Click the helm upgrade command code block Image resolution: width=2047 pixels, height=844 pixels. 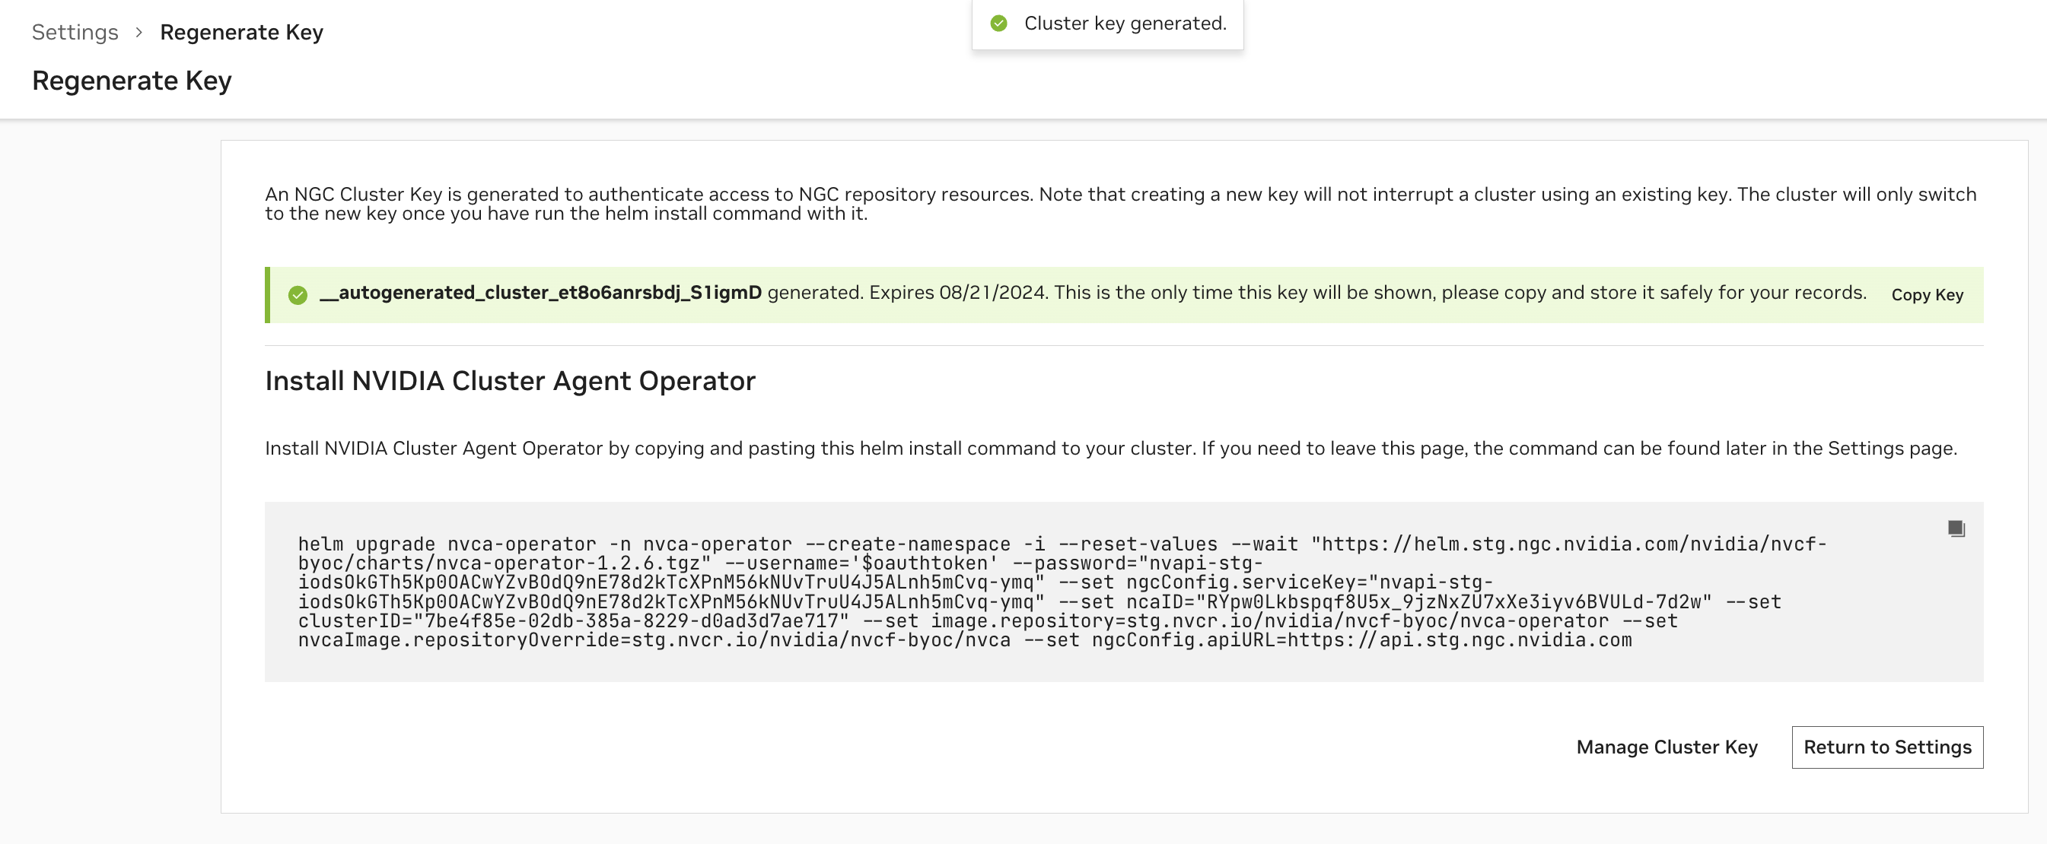(1124, 592)
